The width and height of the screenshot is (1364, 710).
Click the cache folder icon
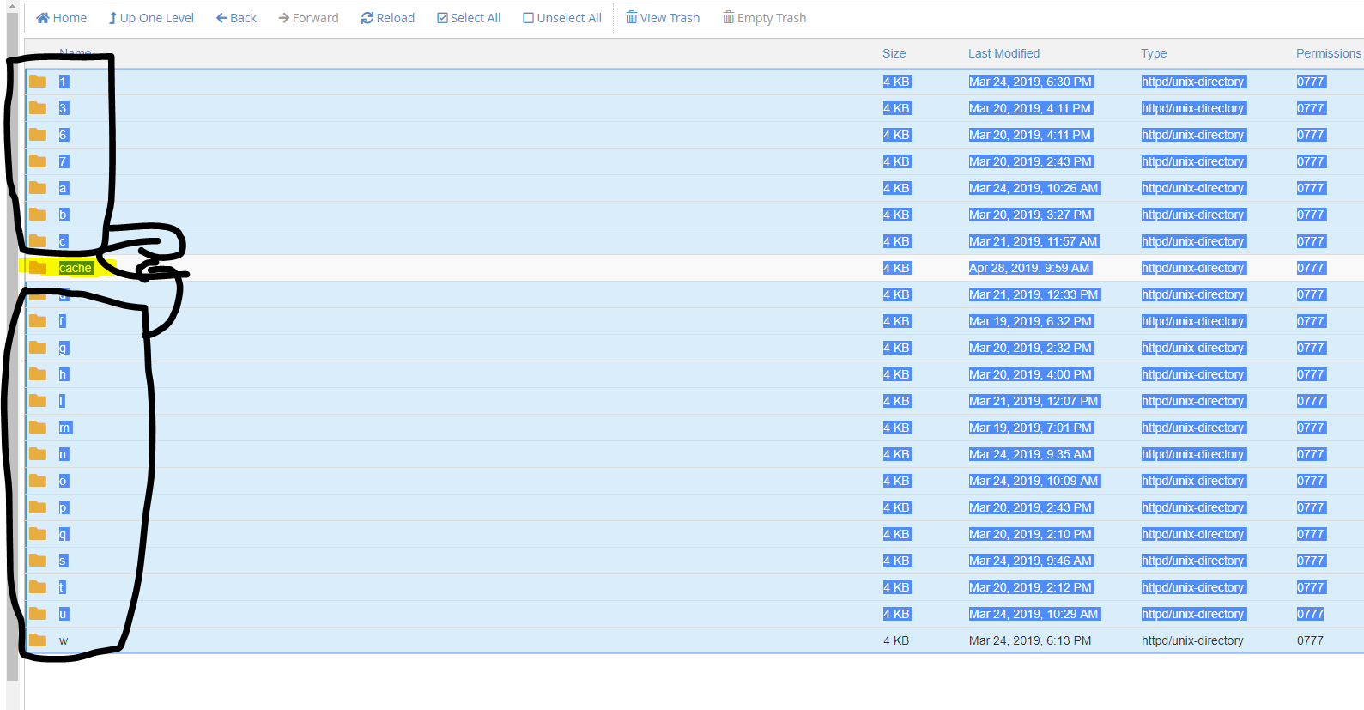(38, 268)
